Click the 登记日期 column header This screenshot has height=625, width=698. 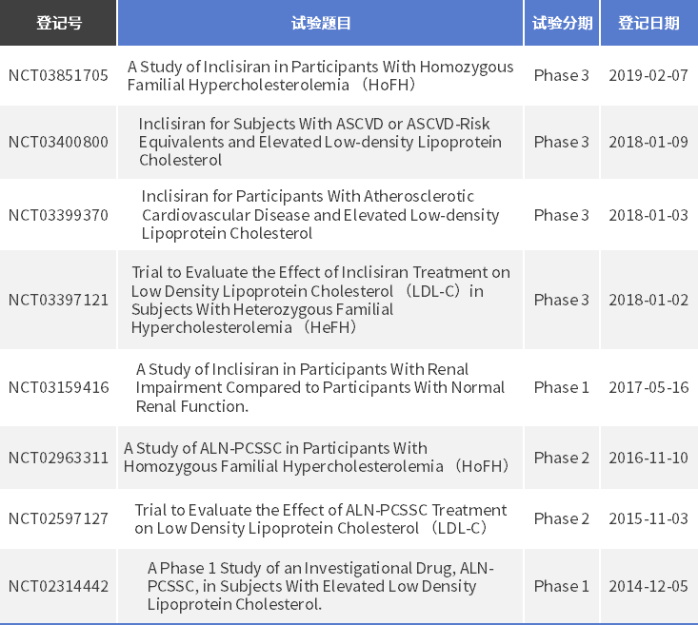click(648, 24)
